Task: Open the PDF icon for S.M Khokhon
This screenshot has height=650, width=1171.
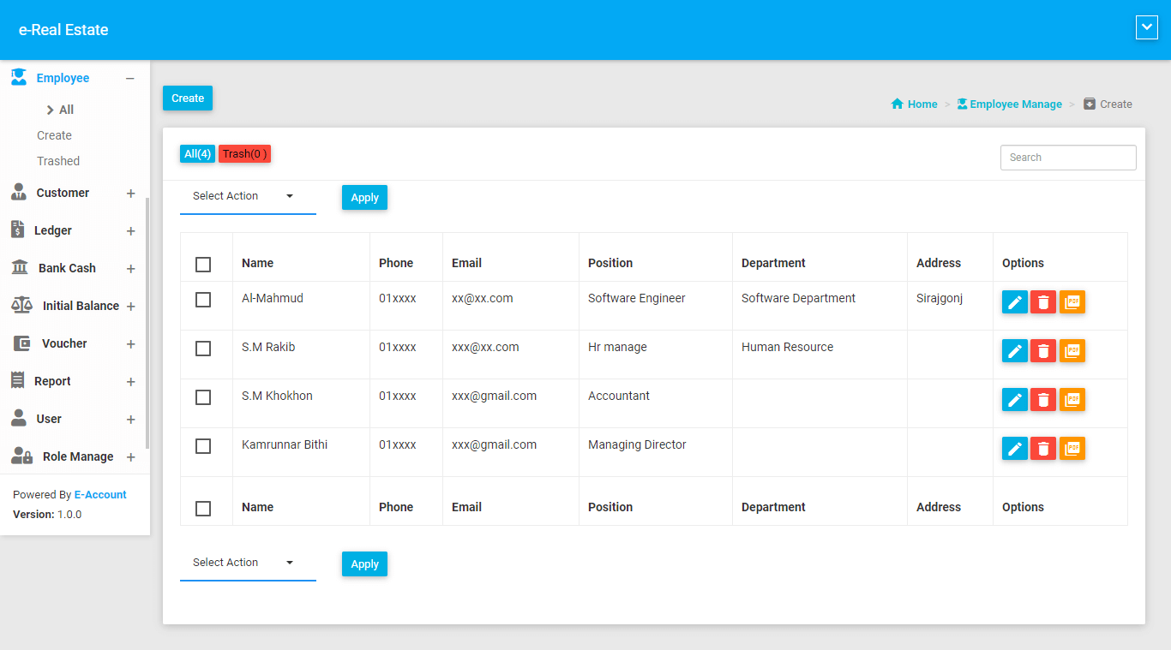Action: click(x=1072, y=400)
